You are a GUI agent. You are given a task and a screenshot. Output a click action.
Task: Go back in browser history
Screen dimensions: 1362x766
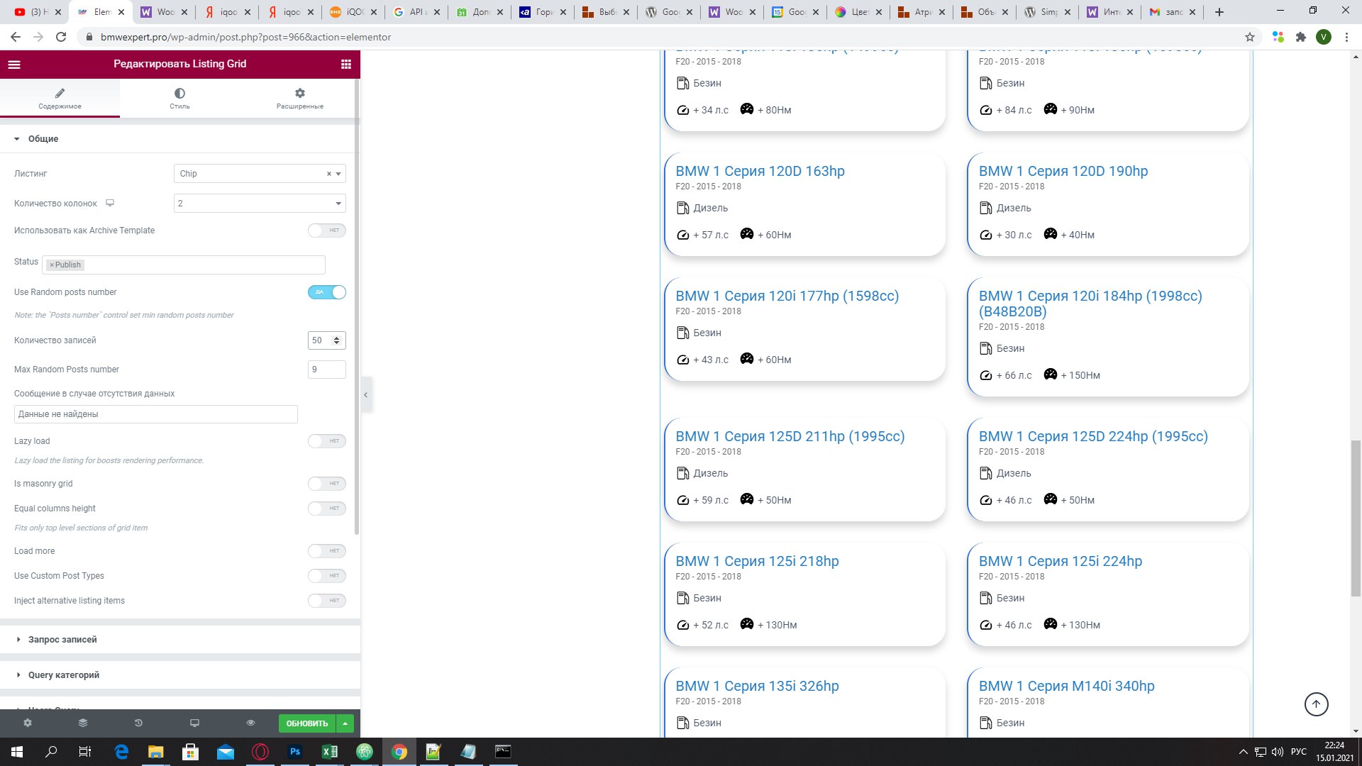[x=16, y=37]
